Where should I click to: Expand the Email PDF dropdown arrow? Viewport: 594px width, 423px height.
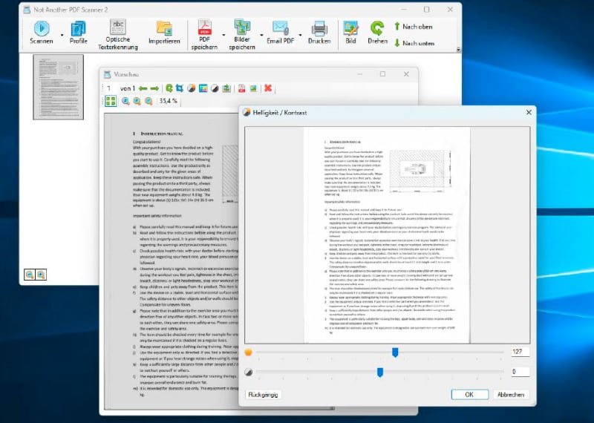click(300, 35)
